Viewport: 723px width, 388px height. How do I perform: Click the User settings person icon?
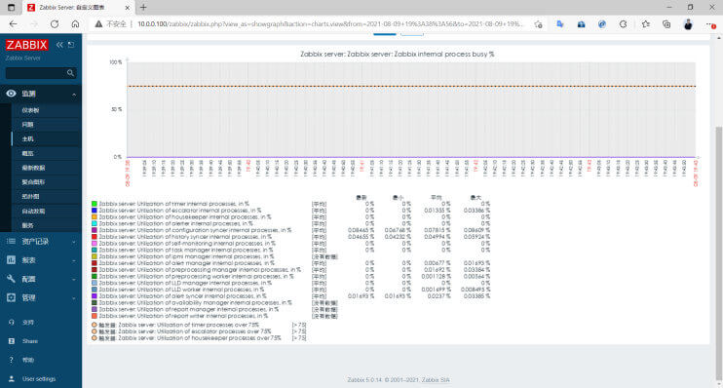[x=12, y=379]
